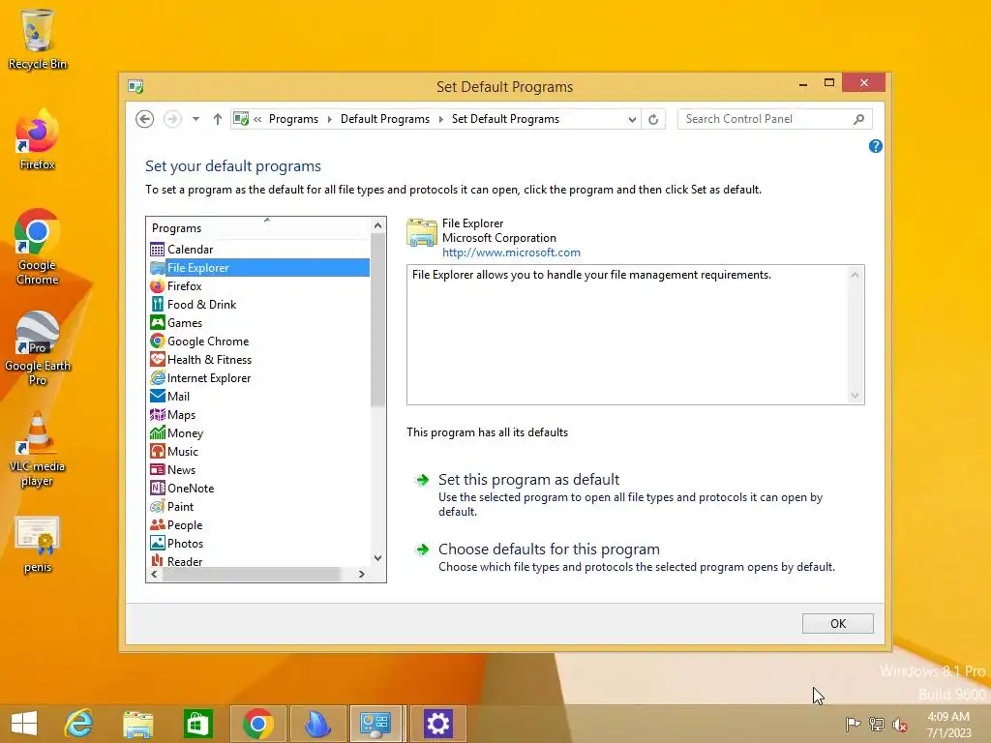Select File Explorer in the Programs list

[x=259, y=267]
